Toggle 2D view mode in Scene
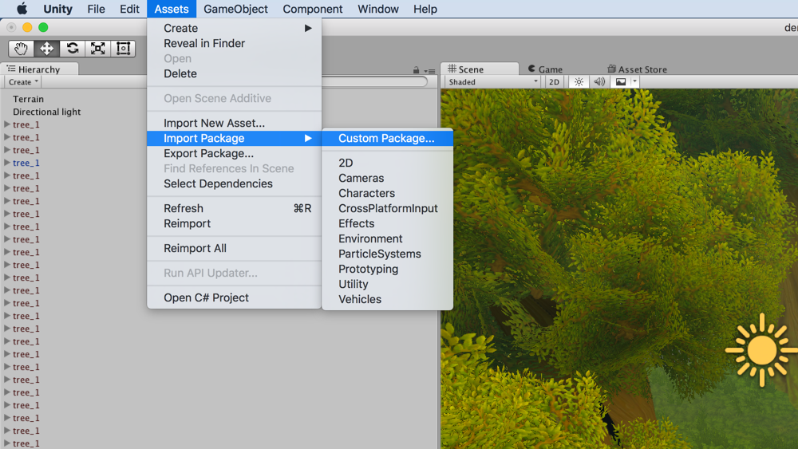 pyautogui.click(x=554, y=82)
